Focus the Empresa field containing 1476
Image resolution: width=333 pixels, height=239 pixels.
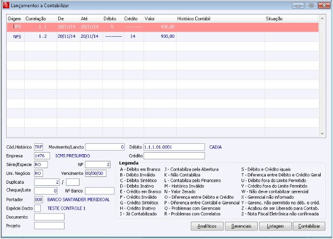[42, 155]
